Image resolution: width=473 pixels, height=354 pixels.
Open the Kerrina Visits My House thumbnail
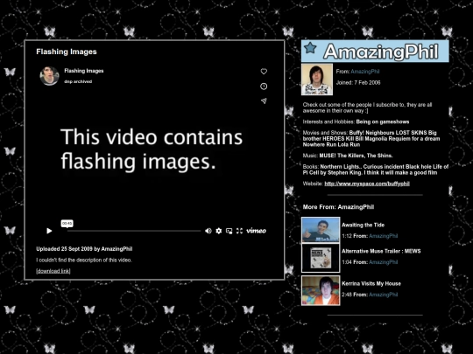[x=321, y=290]
